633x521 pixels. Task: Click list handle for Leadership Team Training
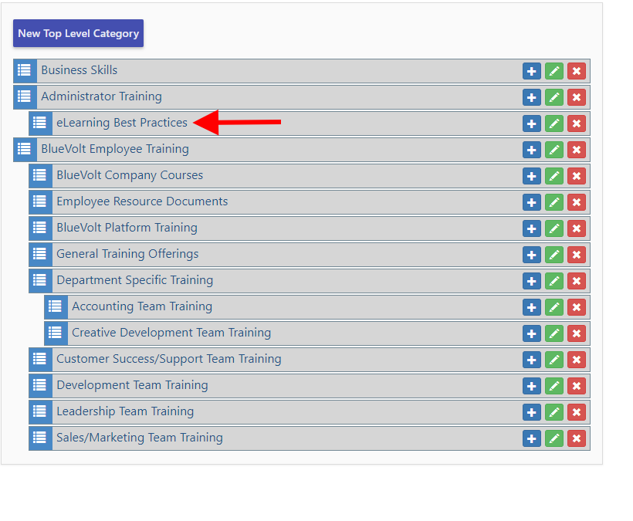40,412
